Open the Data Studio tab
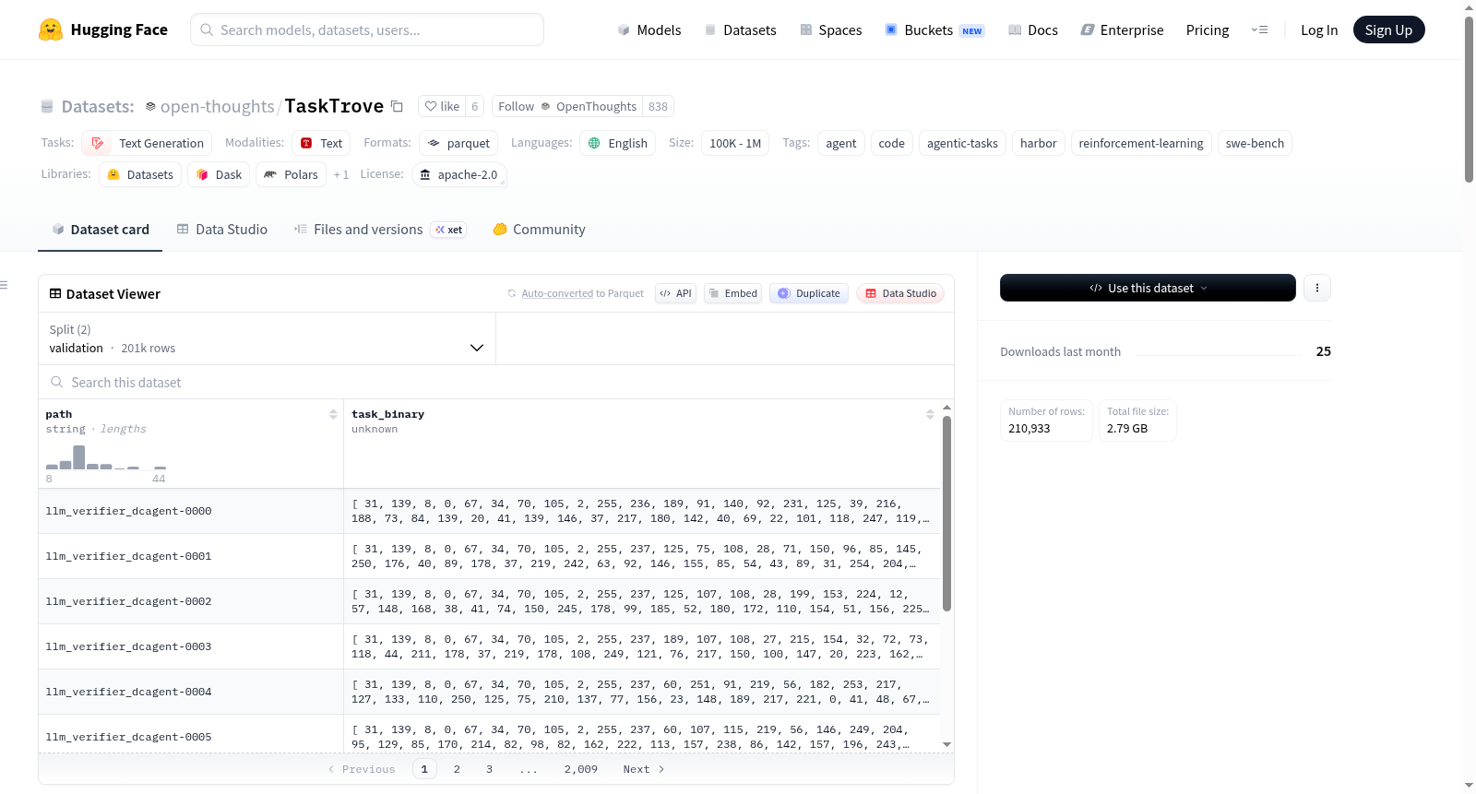 pos(222,230)
